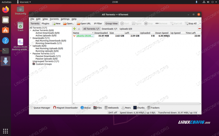Click the red minus close tab icon

199,29
